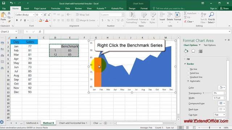The height and width of the screenshot is (130, 232).
Task: Open the Size & Properties tab
Action: 200,51
